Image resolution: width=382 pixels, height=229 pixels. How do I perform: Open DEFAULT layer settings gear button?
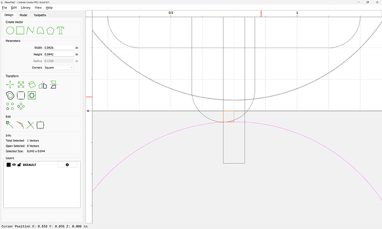(x=67, y=165)
